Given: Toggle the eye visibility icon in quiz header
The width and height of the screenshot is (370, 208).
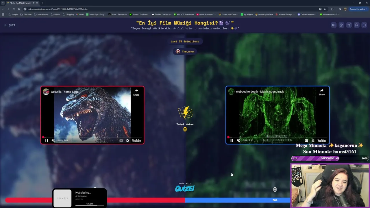Looking at the screenshot, I should (x=334, y=25).
